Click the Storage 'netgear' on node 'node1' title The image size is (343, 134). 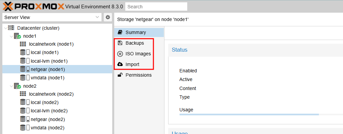[153, 20]
